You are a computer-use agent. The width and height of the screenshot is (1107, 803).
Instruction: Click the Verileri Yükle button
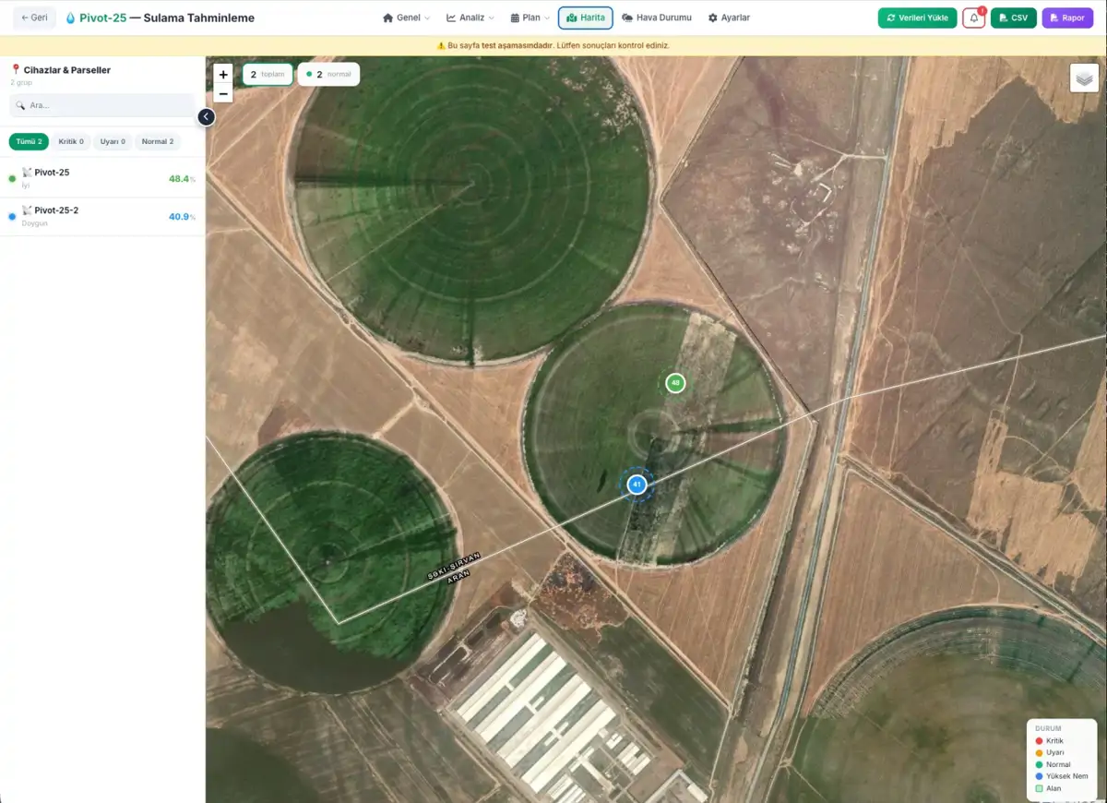[x=917, y=18]
